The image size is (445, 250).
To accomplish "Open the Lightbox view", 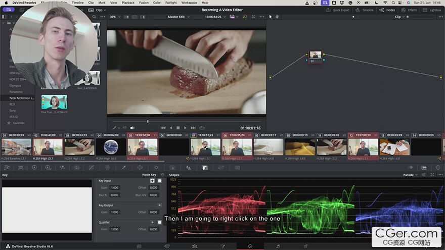I will pyautogui.click(x=432, y=10).
